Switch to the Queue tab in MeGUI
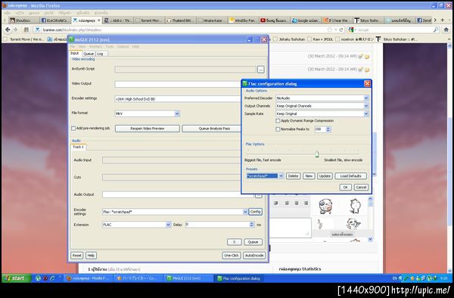This screenshot has width=454, height=298. pyautogui.click(x=89, y=54)
